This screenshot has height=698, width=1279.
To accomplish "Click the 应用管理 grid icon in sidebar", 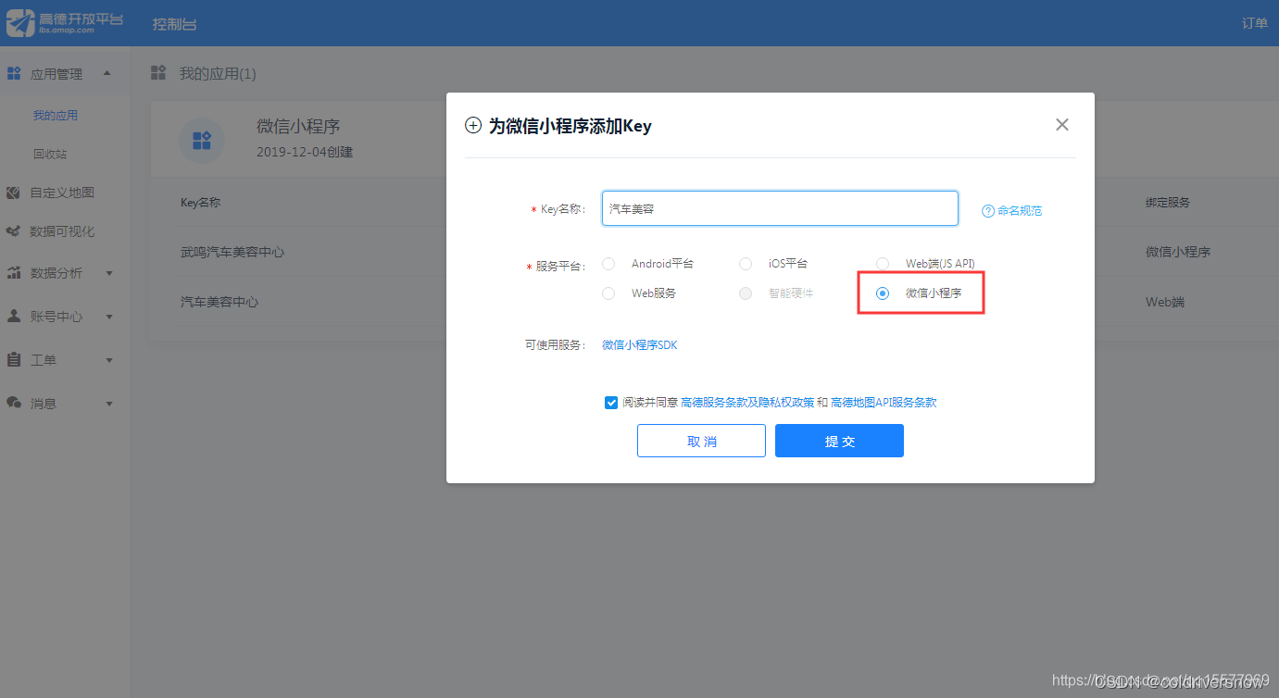I will point(14,73).
